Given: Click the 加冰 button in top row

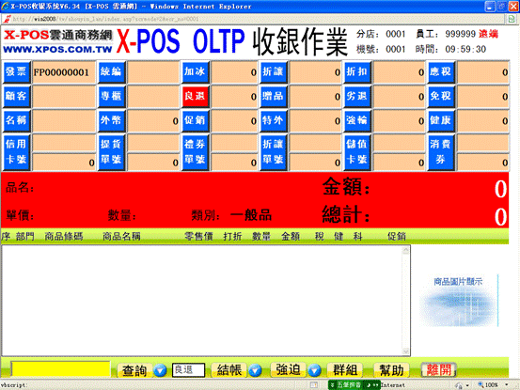Looking at the screenshot, I should point(196,72).
